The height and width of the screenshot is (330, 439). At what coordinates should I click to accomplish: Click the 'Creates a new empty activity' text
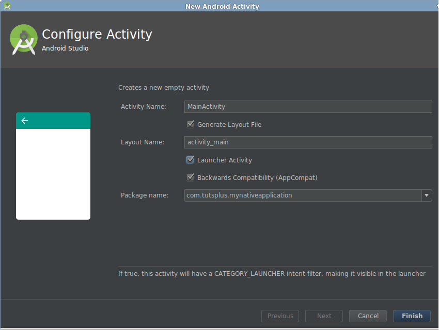coord(164,88)
